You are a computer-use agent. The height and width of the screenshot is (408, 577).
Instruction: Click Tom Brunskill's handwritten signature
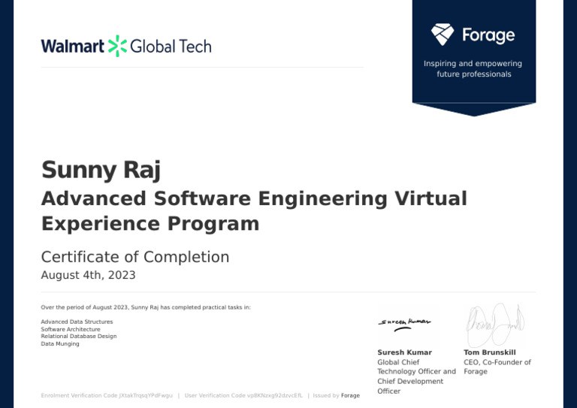click(x=495, y=325)
